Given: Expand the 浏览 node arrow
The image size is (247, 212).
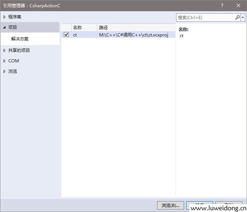Looking at the screenshot, I should click(x=5, y=71).
